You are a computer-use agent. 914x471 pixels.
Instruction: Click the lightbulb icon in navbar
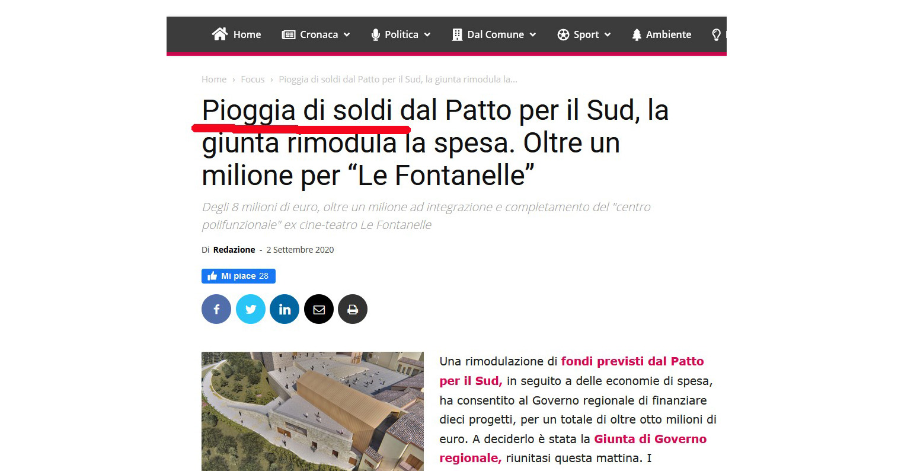tap(716, 34)
